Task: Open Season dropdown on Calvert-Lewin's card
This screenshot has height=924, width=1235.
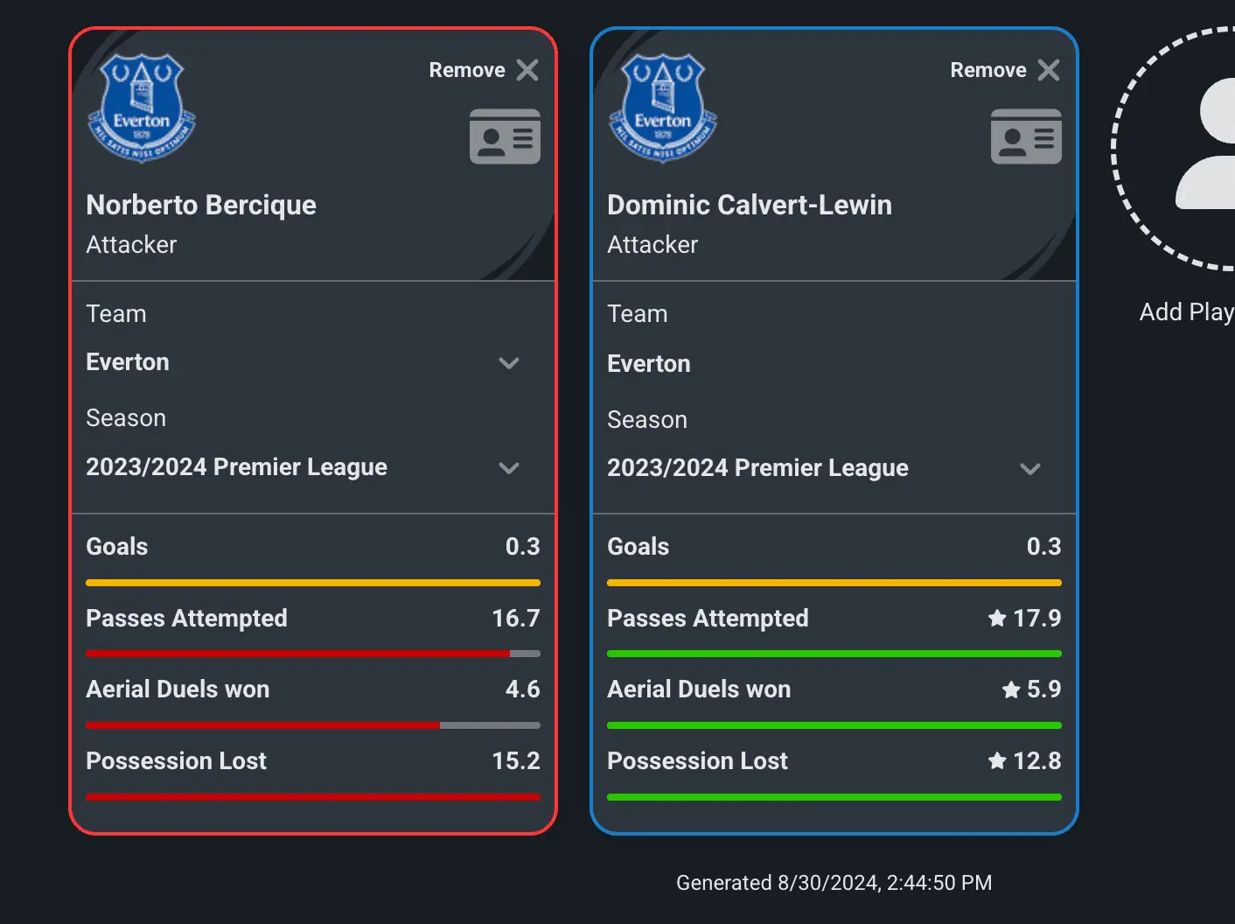Action: [x=1030, y=469]
